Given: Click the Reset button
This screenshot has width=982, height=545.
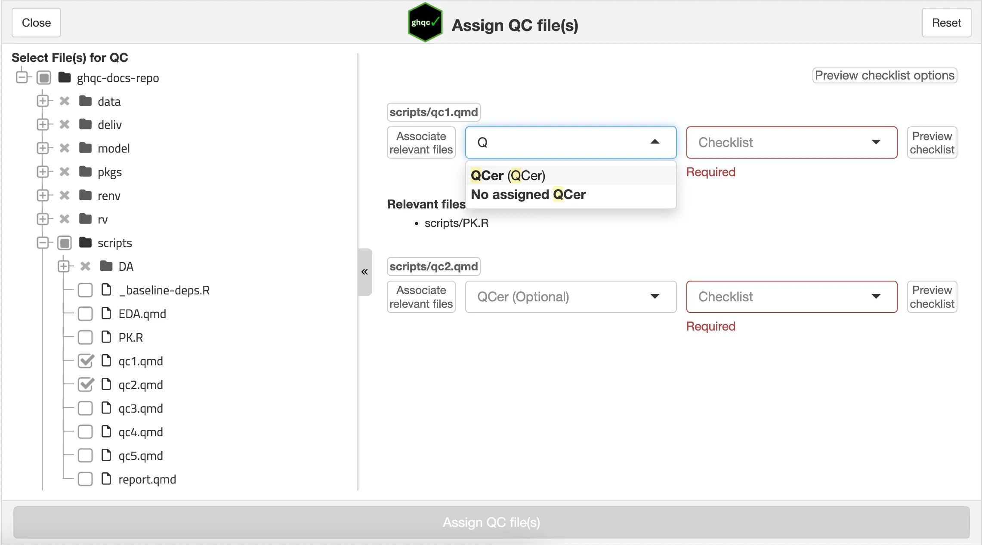Looking at the screenshot, I should (x=946, y=23).
